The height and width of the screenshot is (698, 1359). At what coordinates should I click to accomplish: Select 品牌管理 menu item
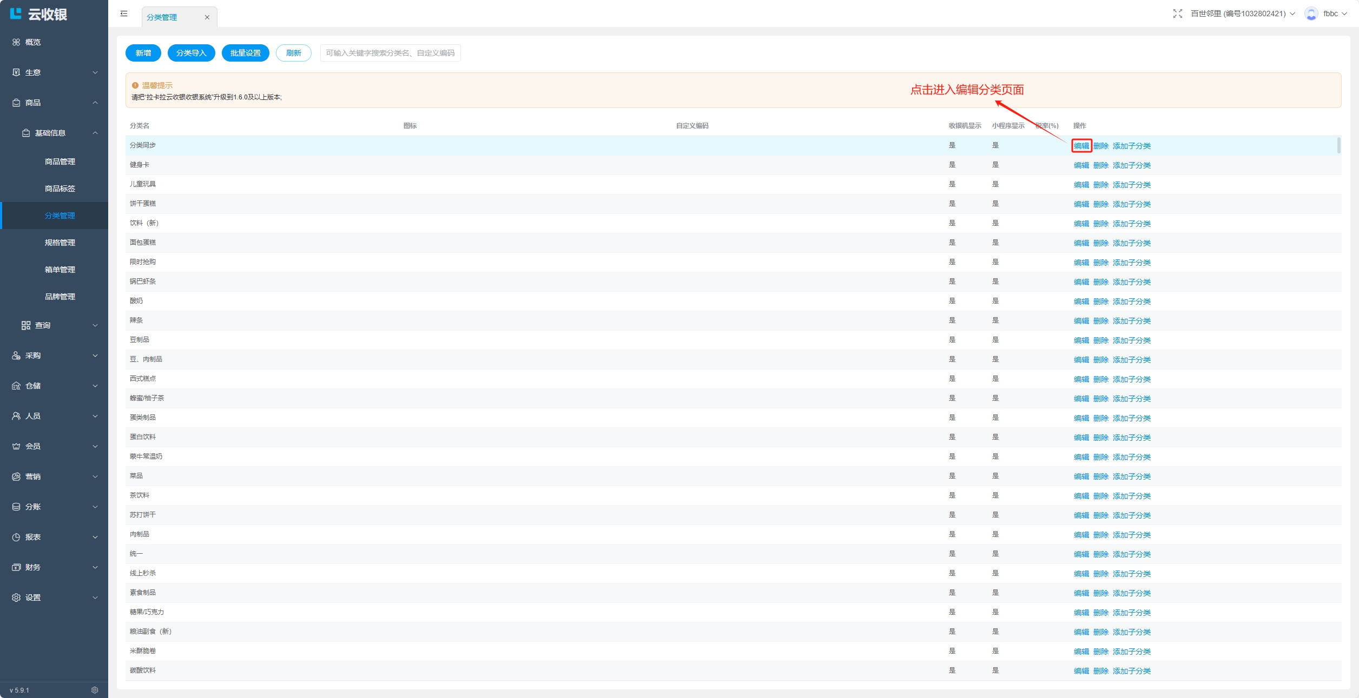(x=60, y=297)
